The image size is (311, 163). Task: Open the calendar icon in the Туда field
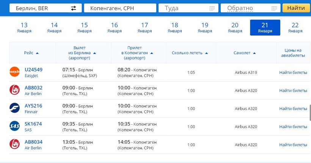click(x=212, y=8)
